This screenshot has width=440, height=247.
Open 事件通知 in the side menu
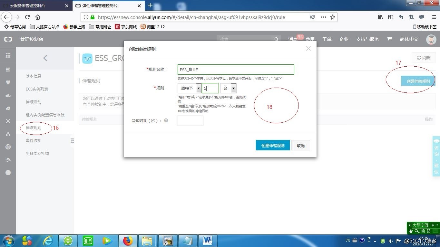34,140
